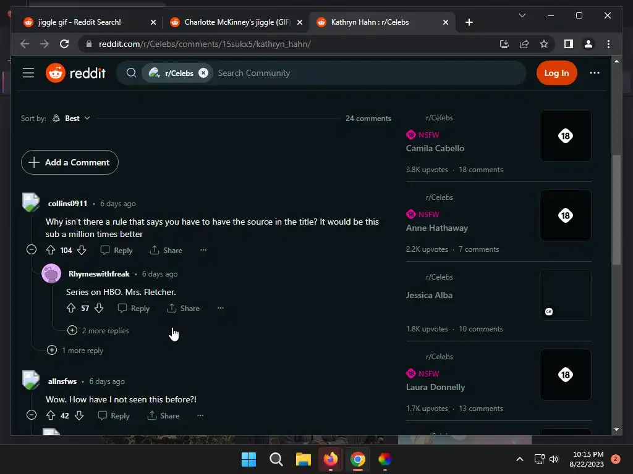Click the install app icon in address bar
The width and height of the screenshot is (633, 474).
(x=504, y=44)
